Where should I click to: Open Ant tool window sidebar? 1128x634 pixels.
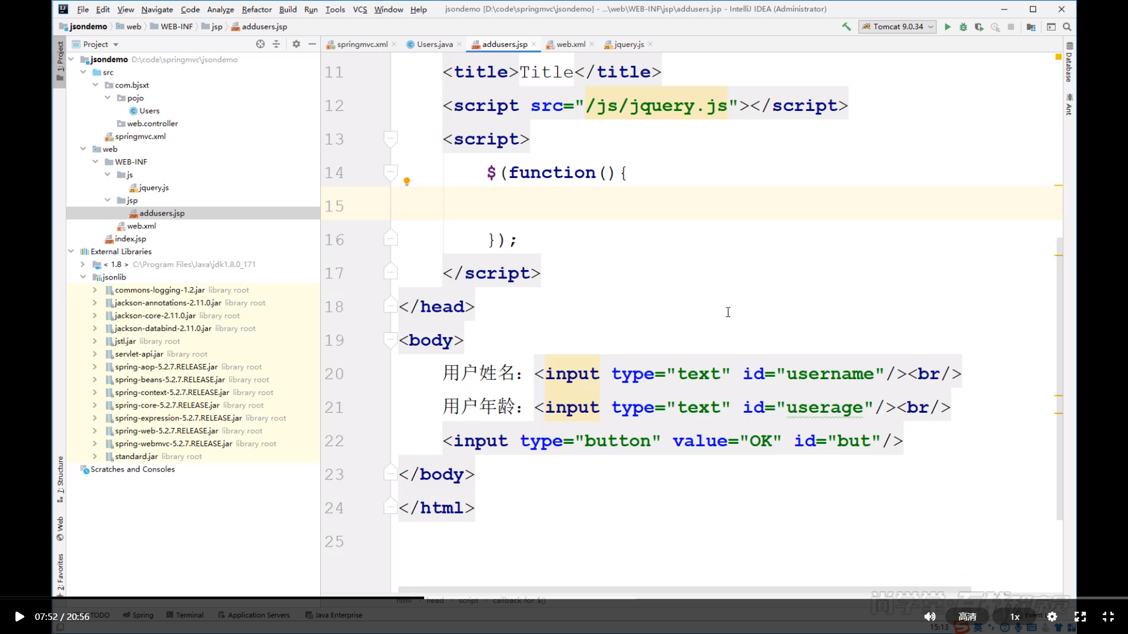[1069, 104]
